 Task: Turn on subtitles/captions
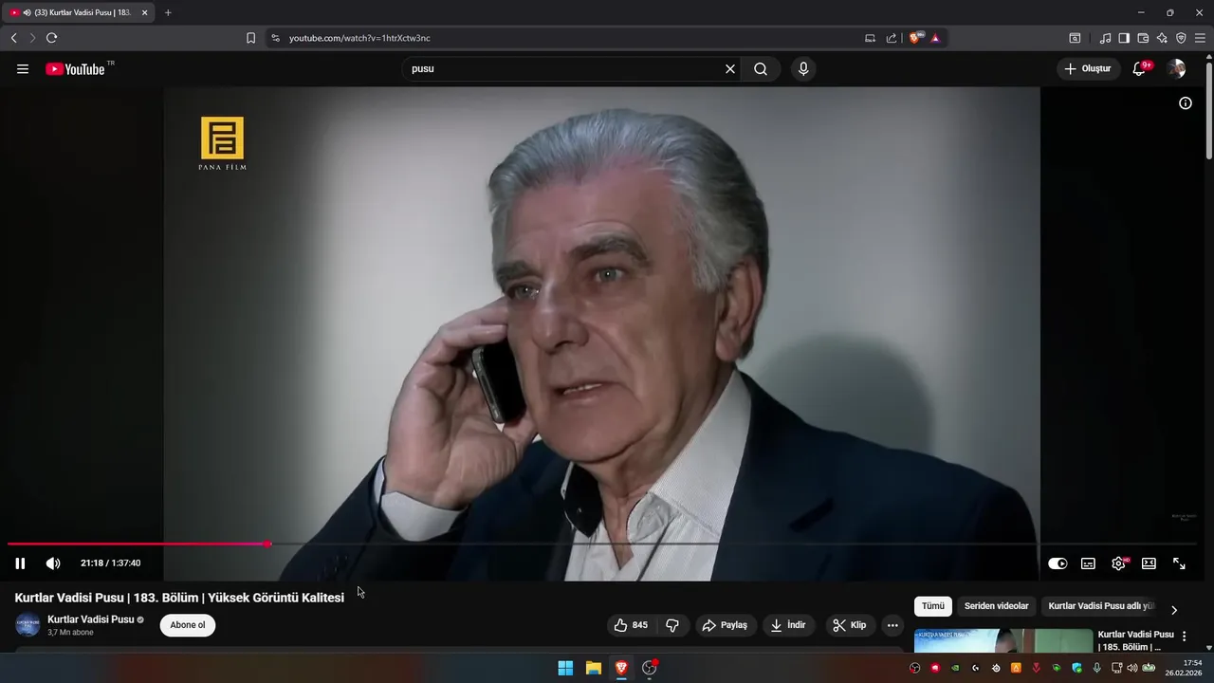pyautogui.click(x=1088, y=563)
